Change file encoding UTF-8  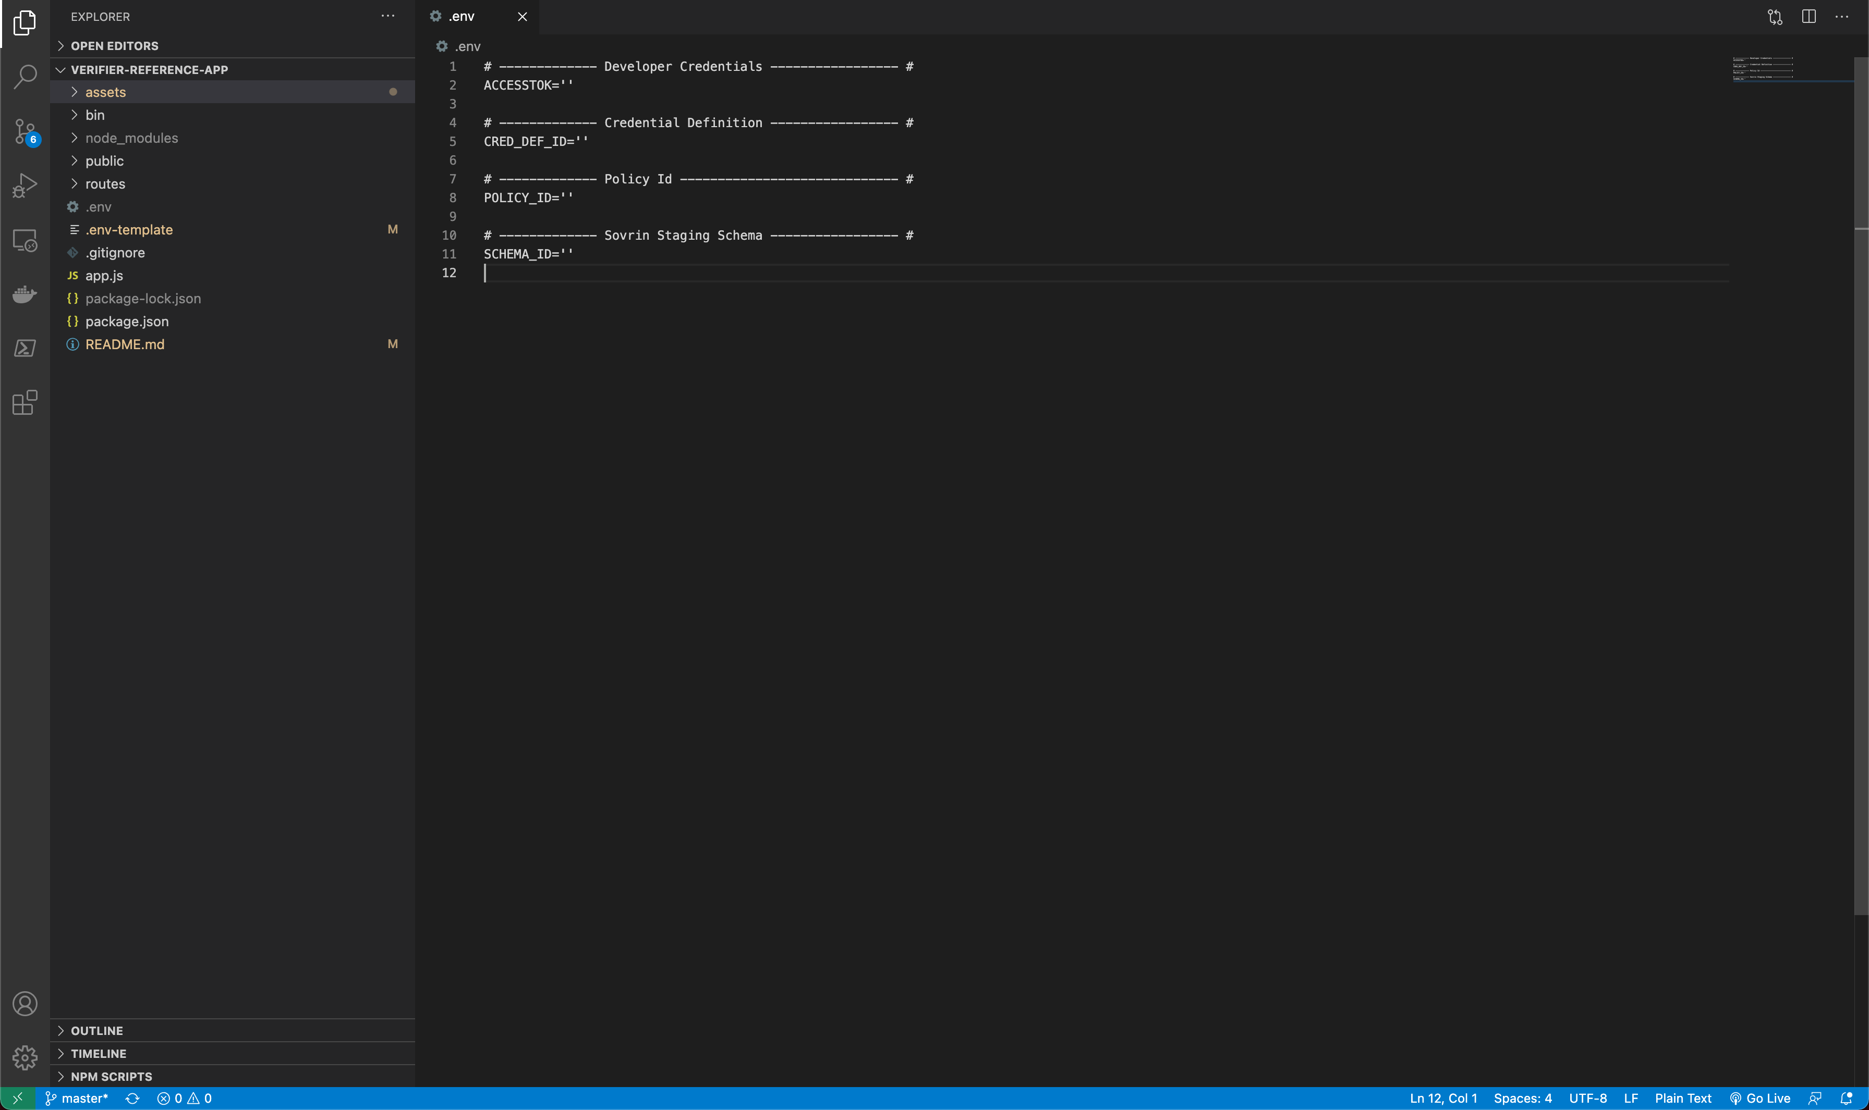click(x=1587, y=1098)
